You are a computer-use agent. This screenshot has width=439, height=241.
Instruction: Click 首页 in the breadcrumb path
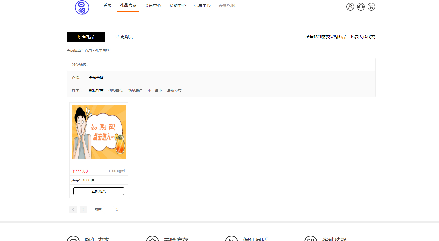pos(88,50)
